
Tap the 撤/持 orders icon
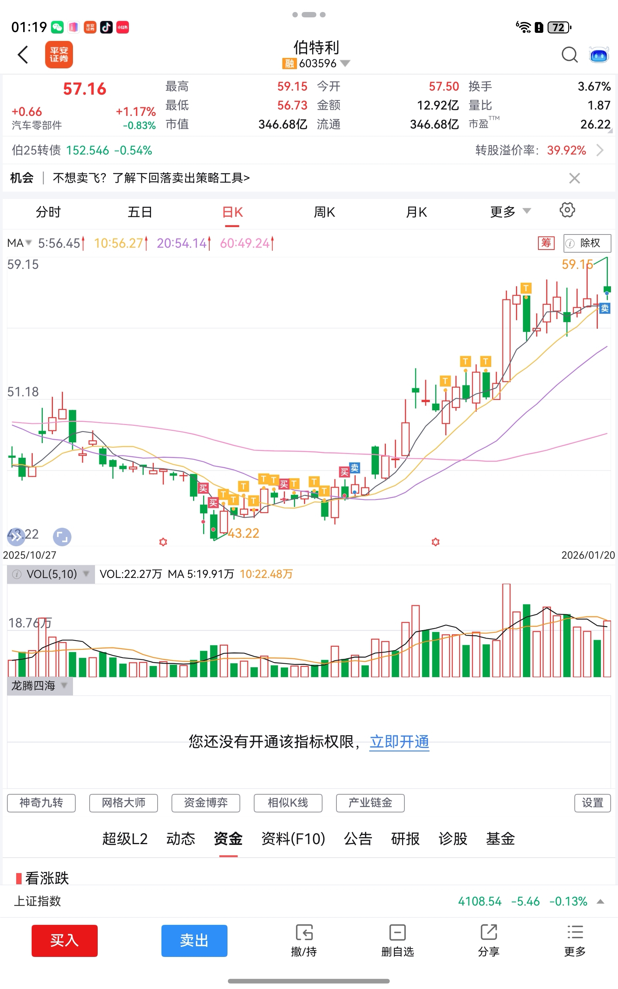304,940
